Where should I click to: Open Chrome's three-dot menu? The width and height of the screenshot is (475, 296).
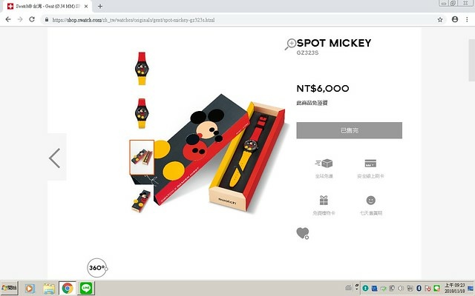[467, 19]
